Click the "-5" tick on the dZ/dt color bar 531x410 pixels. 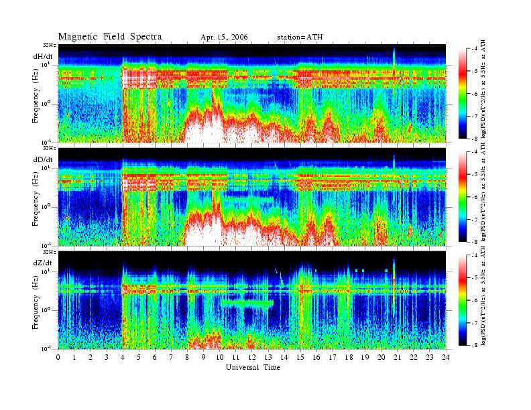click(x=475, y=278)
